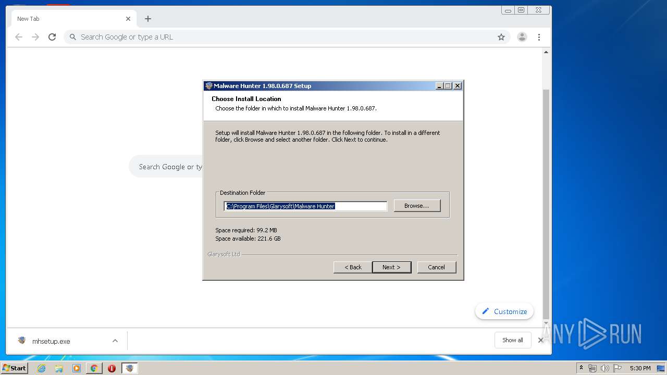Switch to Chrome in taskbar
The image size is (667, 375).
[94, 368]
